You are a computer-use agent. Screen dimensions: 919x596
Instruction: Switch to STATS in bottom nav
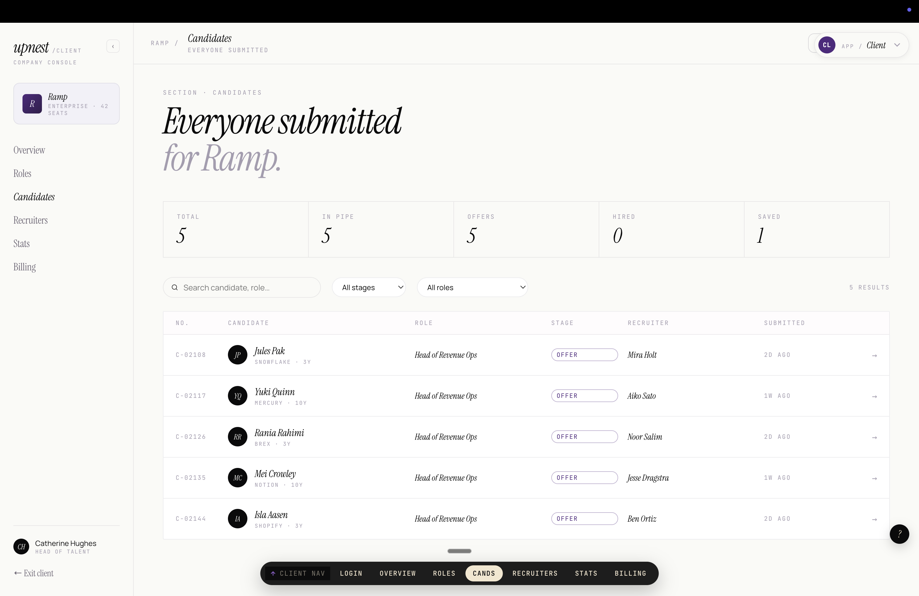pyautogui.click(x=586, y=574)
